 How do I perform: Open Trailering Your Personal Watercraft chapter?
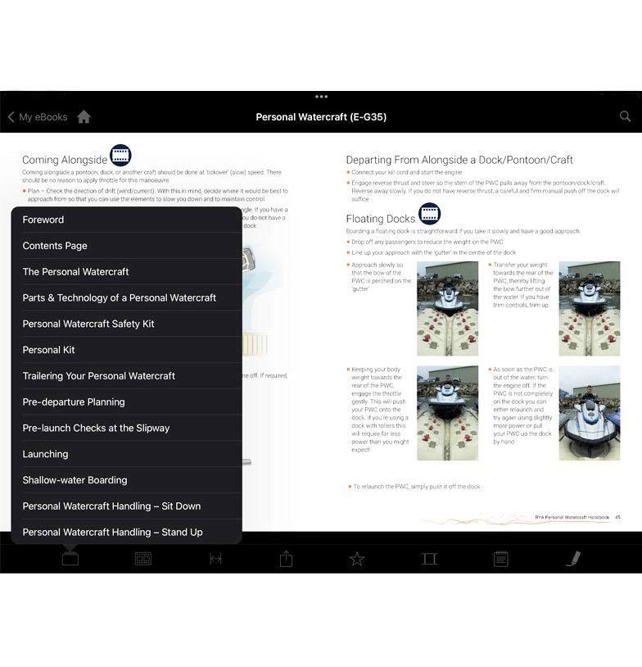(x=99, y=376)
